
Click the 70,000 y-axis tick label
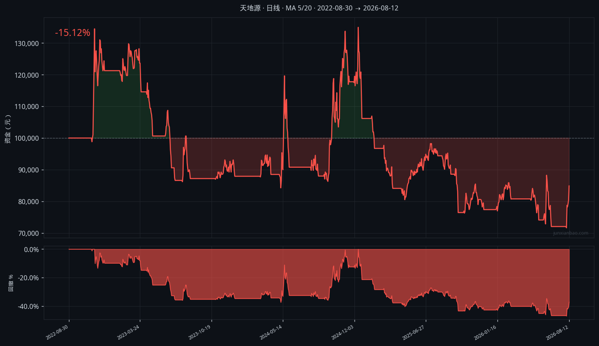point(29,234)
